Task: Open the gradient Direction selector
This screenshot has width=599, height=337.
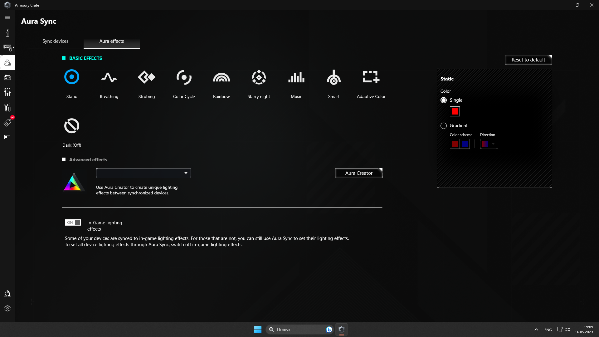Action: click(x=489, y=144)
